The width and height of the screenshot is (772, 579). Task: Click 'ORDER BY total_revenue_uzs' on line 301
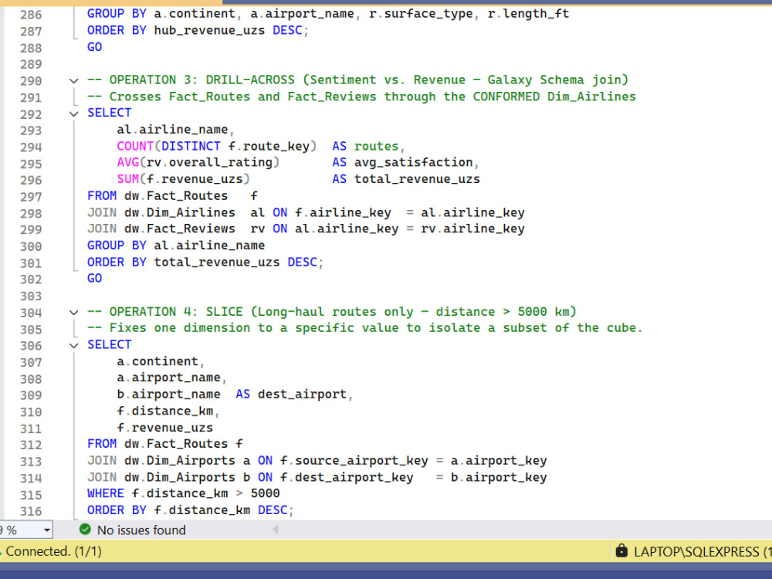point(183,262)
